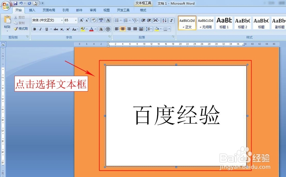This screenshot has width=286, height=177.
Task: Toggle character shading (shaded A)
Action: (x=101, y=29)
